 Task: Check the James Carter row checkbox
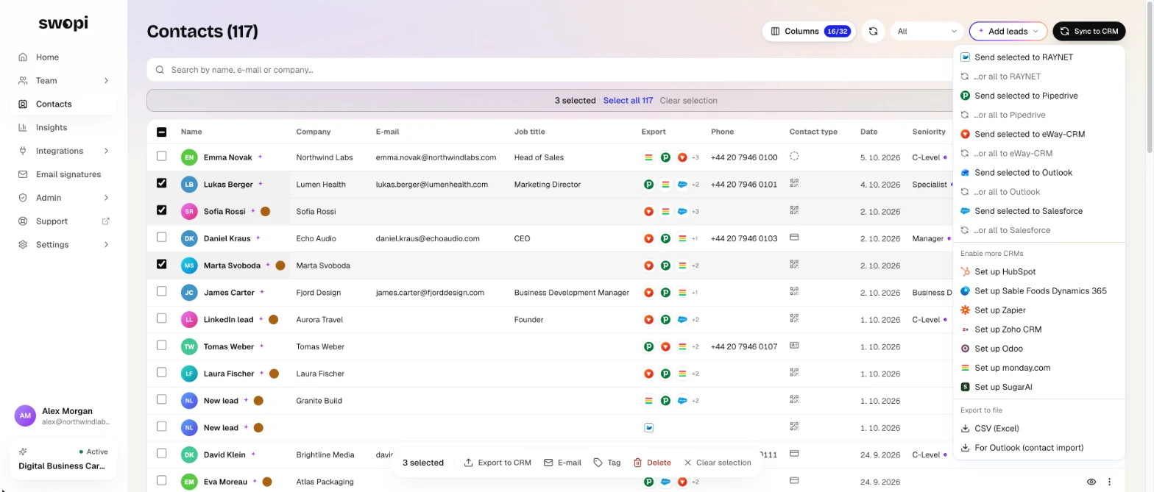[162, 291]
